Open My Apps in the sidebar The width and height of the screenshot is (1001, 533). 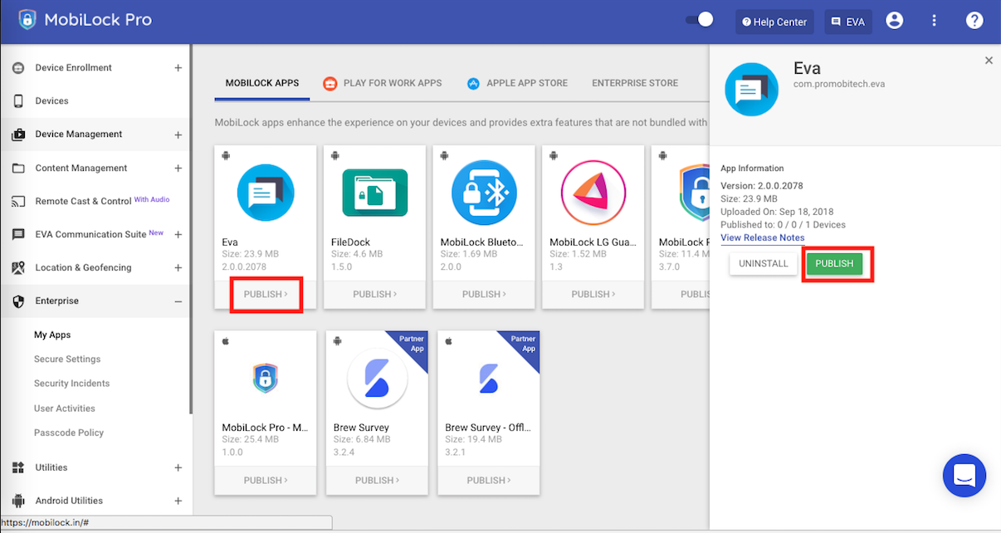coord(52,335)
